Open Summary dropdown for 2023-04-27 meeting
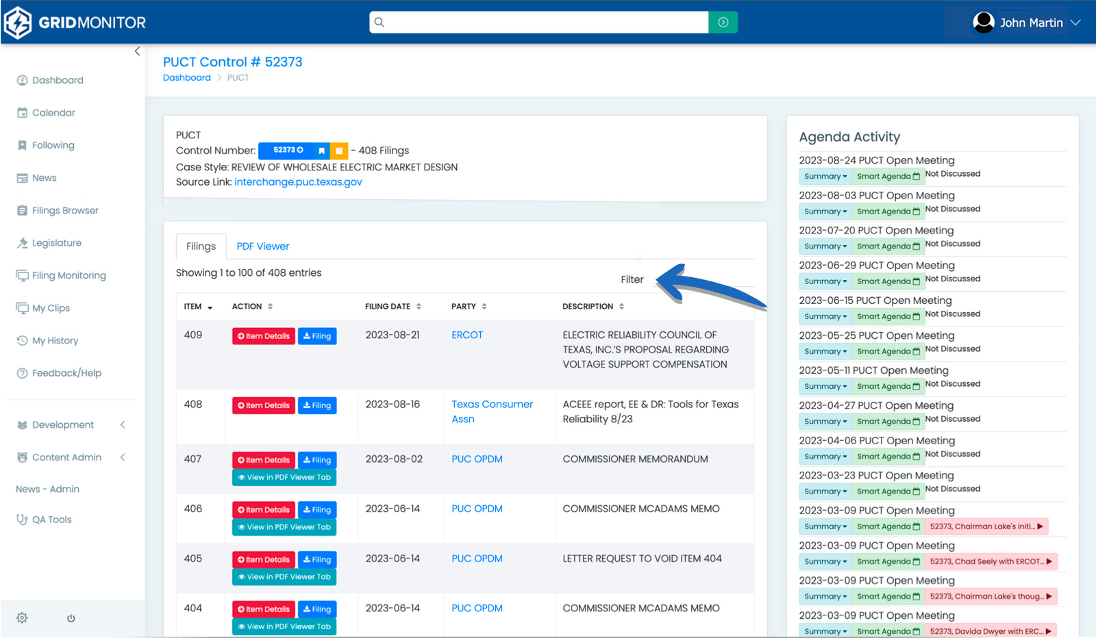The width and height of the screenshot is (1096, 638). tap(825, 422)
